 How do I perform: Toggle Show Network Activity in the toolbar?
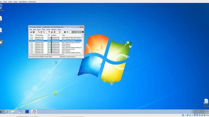tap(78, 32)
